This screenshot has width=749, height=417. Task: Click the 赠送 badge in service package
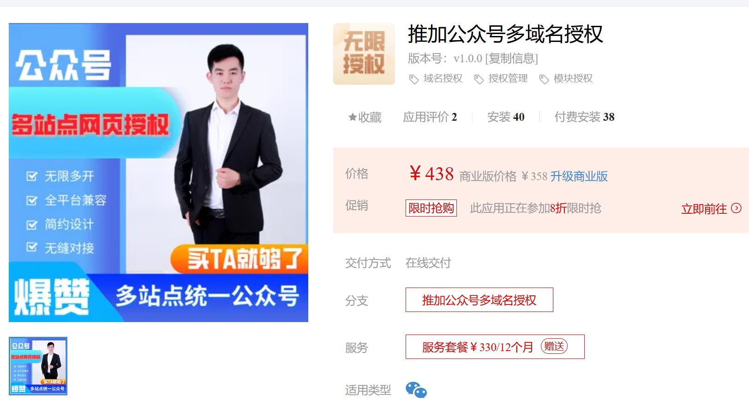554,346
